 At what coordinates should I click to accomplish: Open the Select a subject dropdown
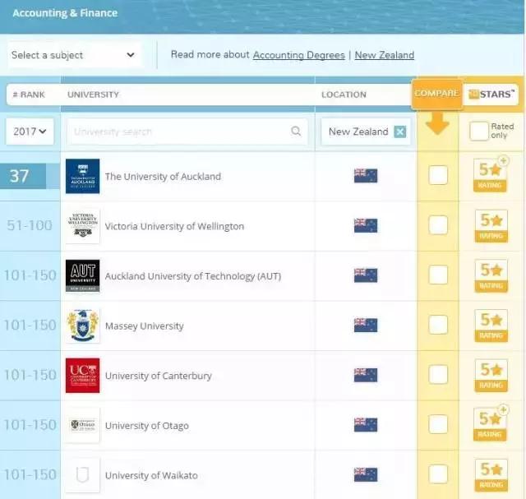72,55
